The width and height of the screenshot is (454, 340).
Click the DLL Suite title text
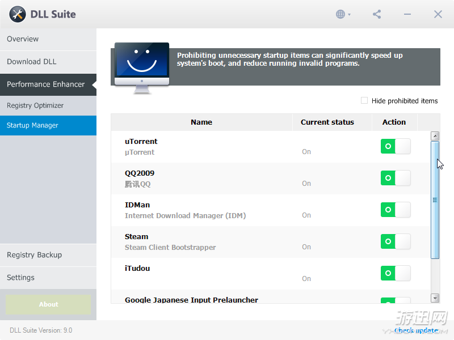[x=53, y=15]
